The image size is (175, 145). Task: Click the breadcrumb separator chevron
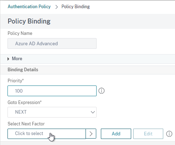pyautogui.click(x=57, y=7)
